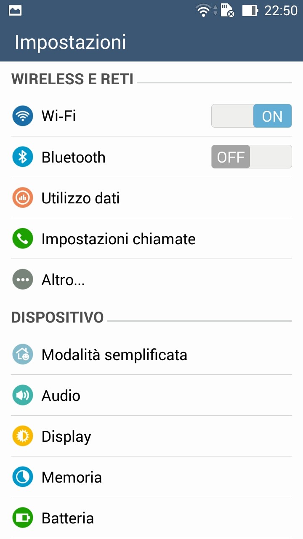Tap the Audio speaker icon
Image resolution: width=303 pixels, height=539 pixels.
pyautogui.click(x=23, y=395)
